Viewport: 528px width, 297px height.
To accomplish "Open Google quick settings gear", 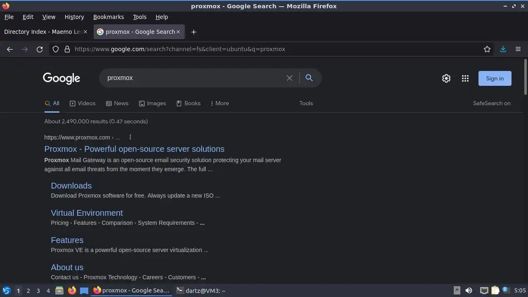I will 446,78.
